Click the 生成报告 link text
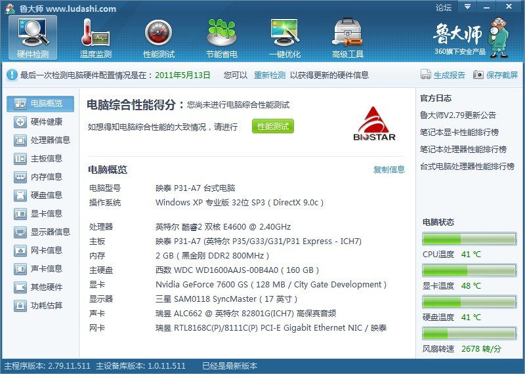 click(450, 75)
